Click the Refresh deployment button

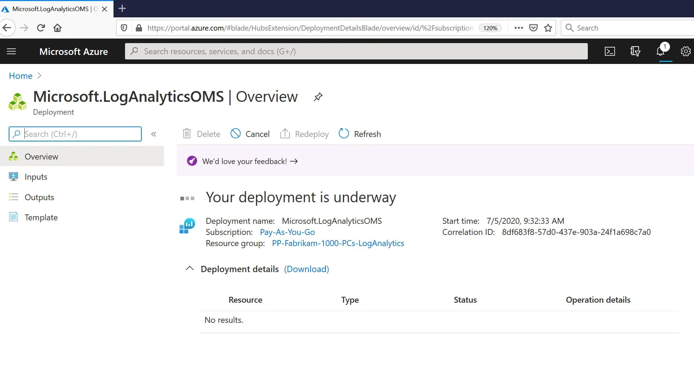coord(360,134)
